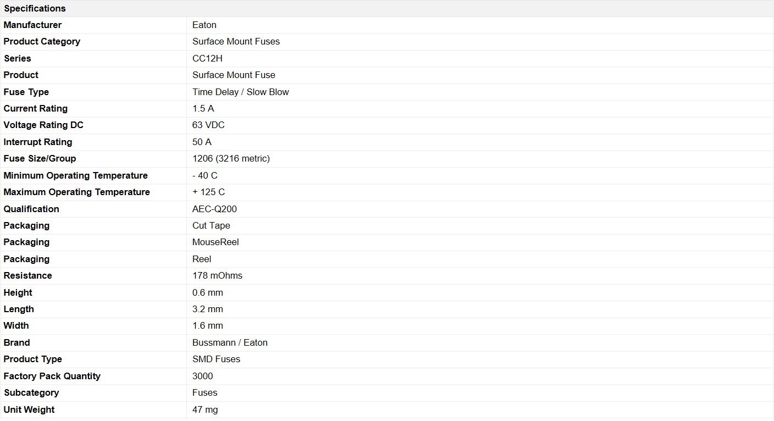Click the Time Delay / Slow Blow value
The image size is (774, 421).
pos(240,92)
